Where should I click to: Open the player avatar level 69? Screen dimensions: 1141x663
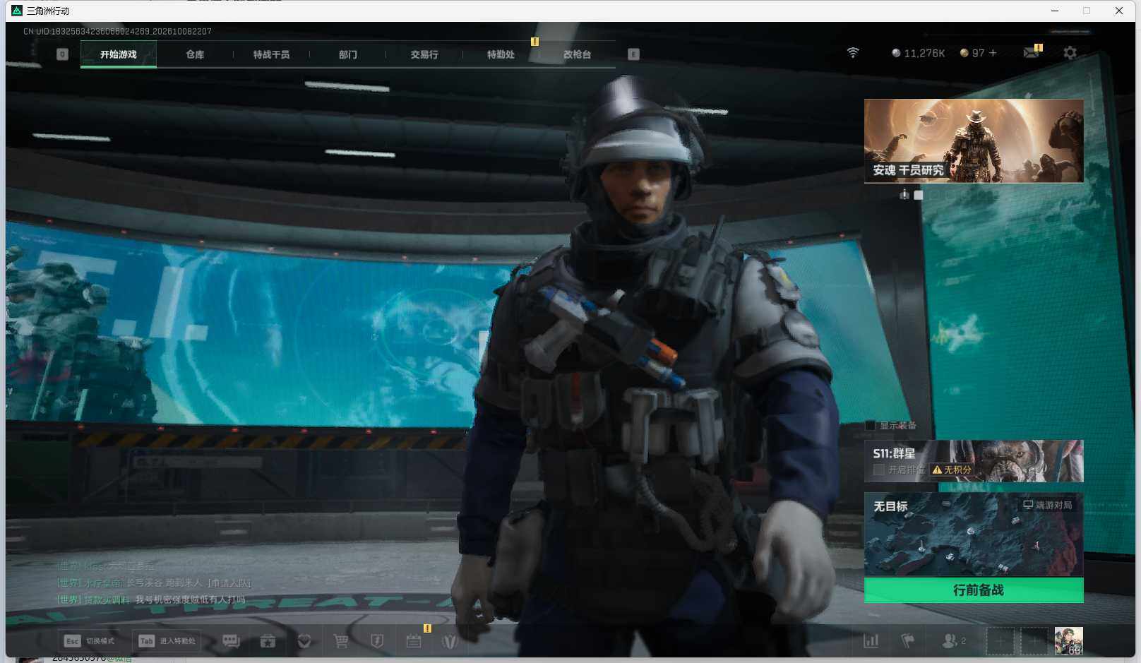point(1068,641)
